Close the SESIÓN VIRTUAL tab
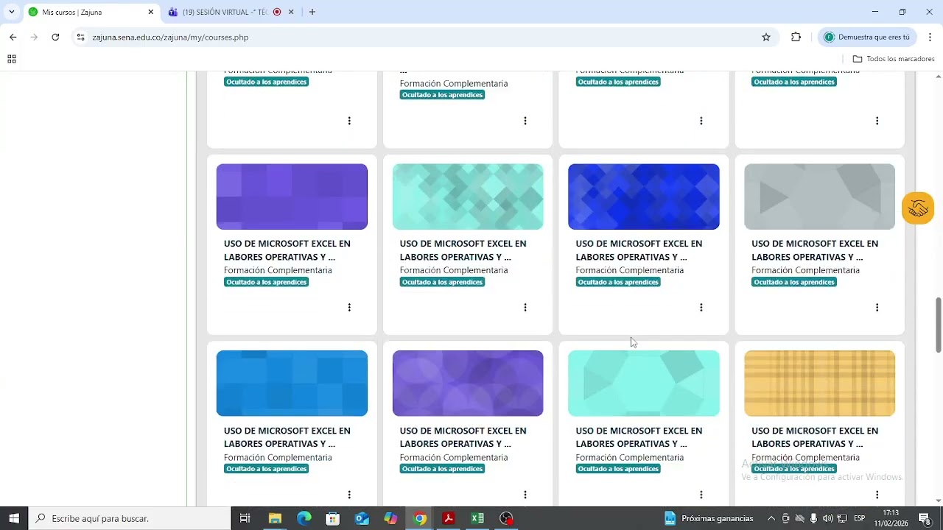The image size is (943, 530). (291, 12)
